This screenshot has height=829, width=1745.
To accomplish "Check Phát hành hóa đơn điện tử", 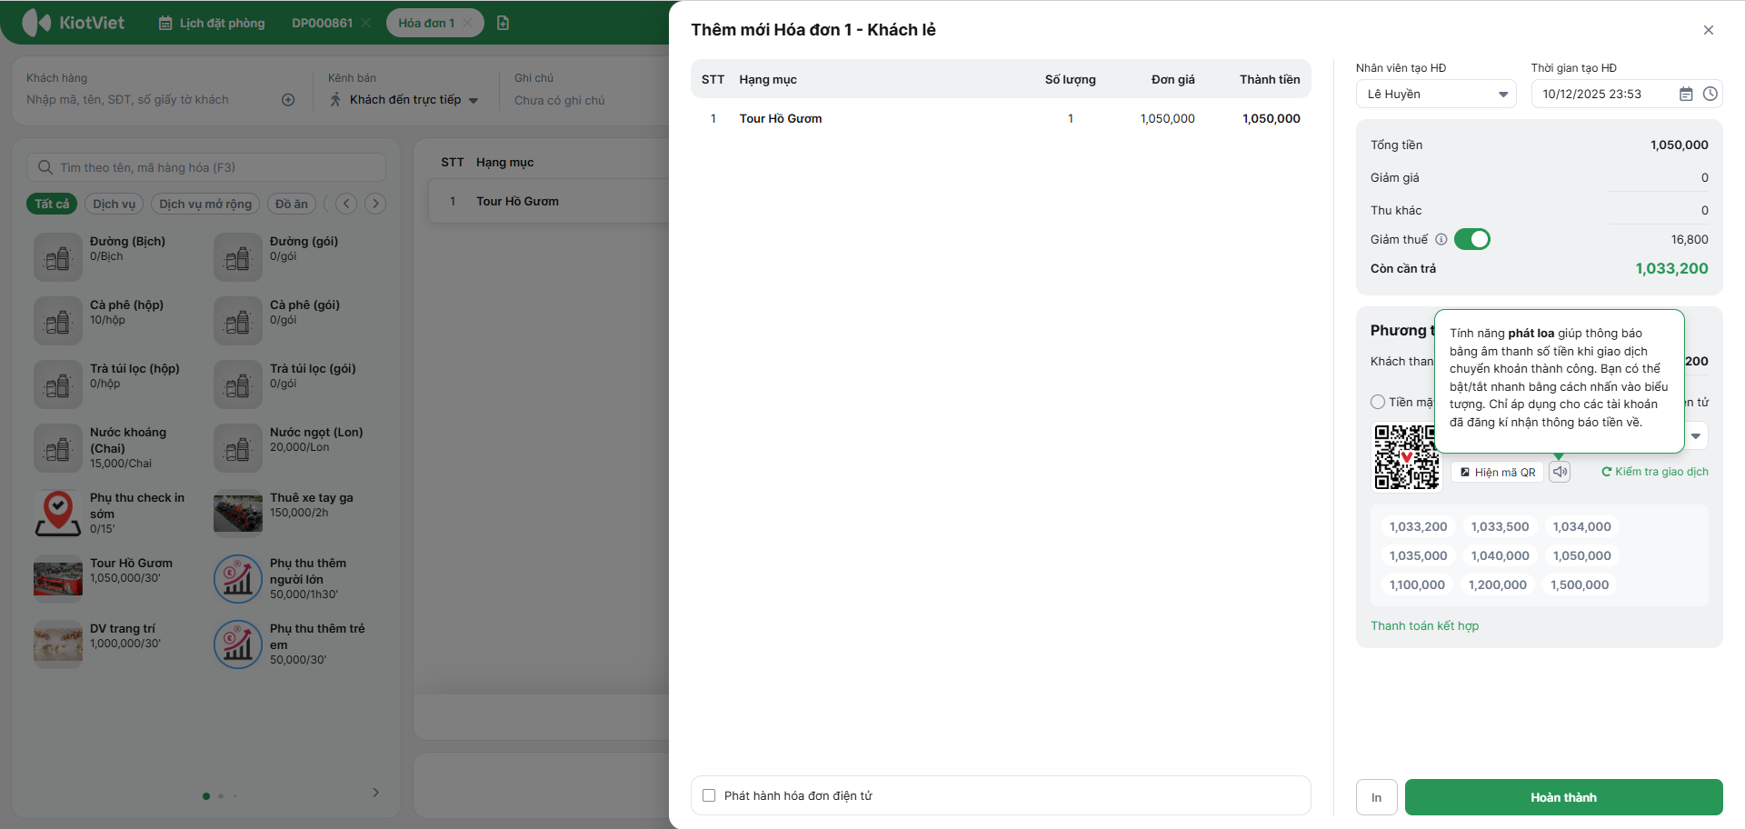I will 709,795.
